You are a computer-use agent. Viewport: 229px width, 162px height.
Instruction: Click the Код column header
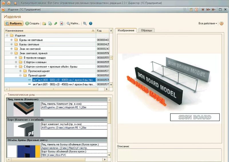tap(102, 31)
